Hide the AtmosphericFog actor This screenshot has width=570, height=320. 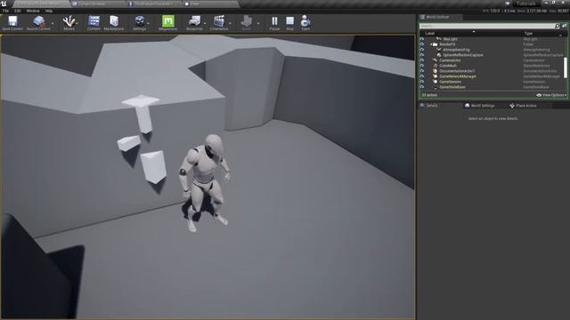tap(422, 50)
